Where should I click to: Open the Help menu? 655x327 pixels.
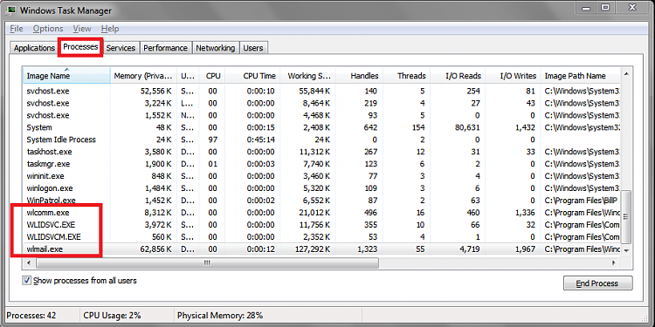[x=110, y=29]
